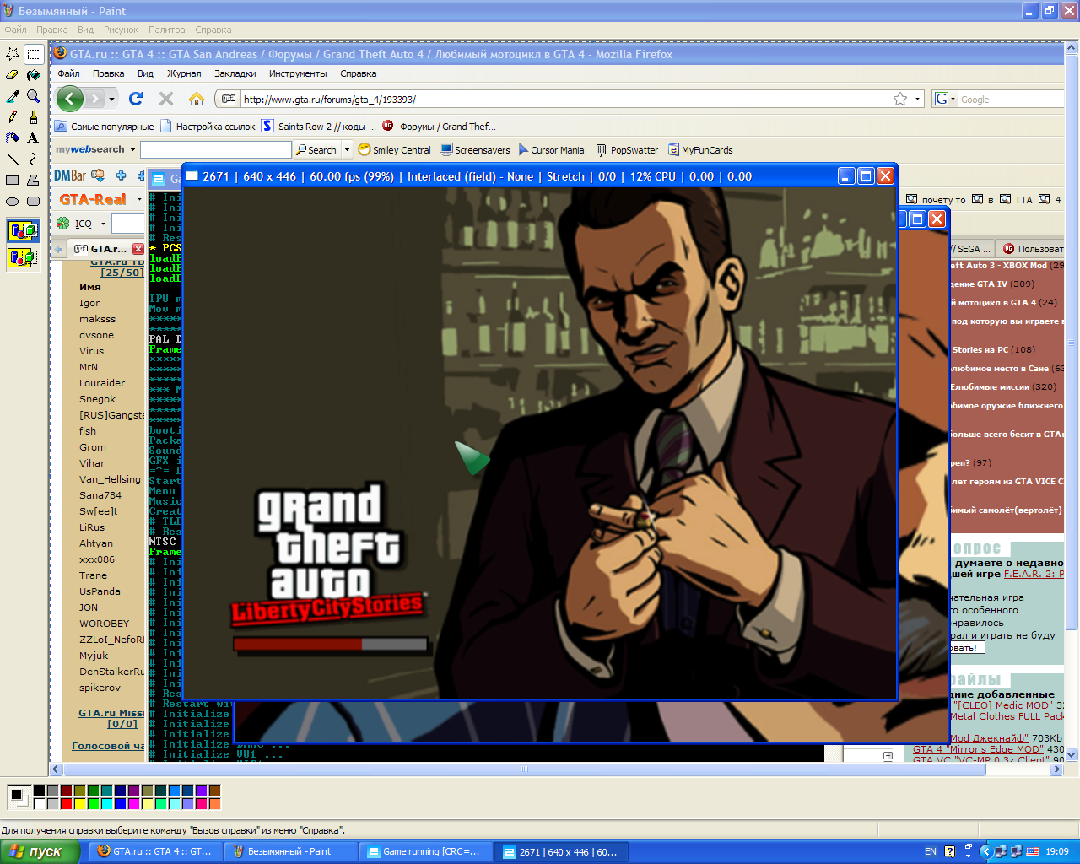Click the foreground/background color indicator box

pos(19,796)
